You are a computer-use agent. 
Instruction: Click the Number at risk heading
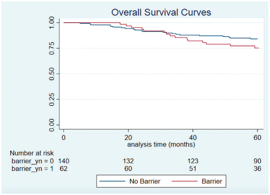32,153
